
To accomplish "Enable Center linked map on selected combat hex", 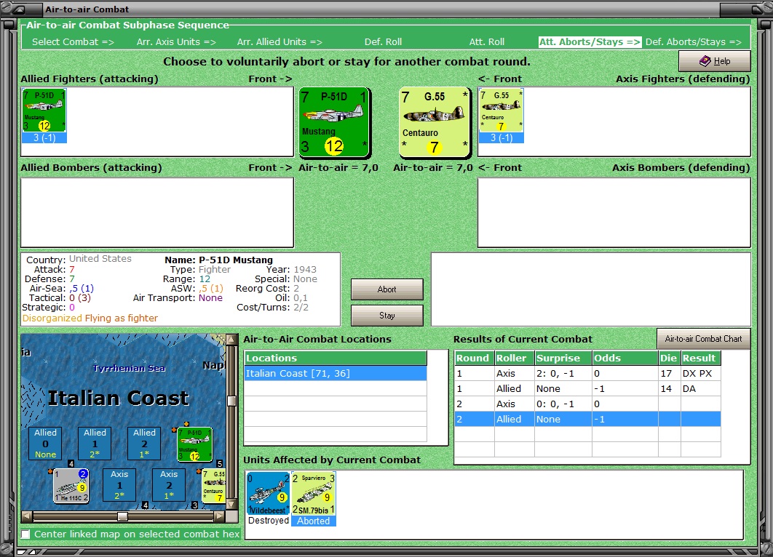I will (25, 534).
